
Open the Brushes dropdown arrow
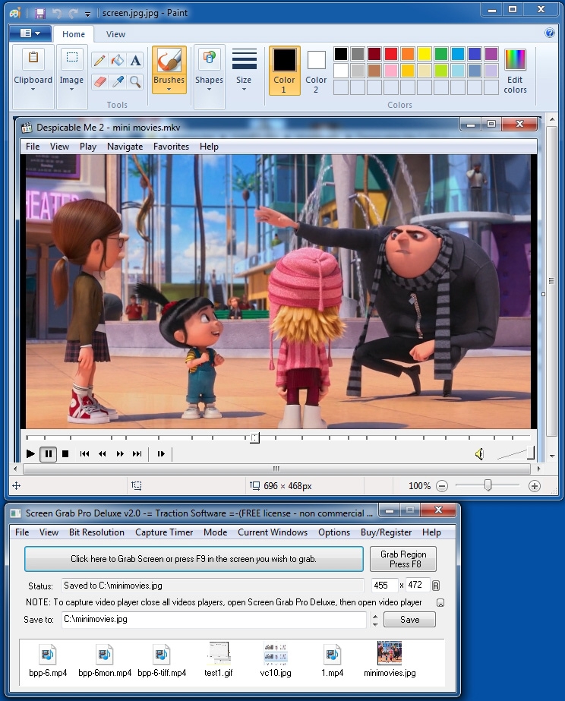pos(169,89)
